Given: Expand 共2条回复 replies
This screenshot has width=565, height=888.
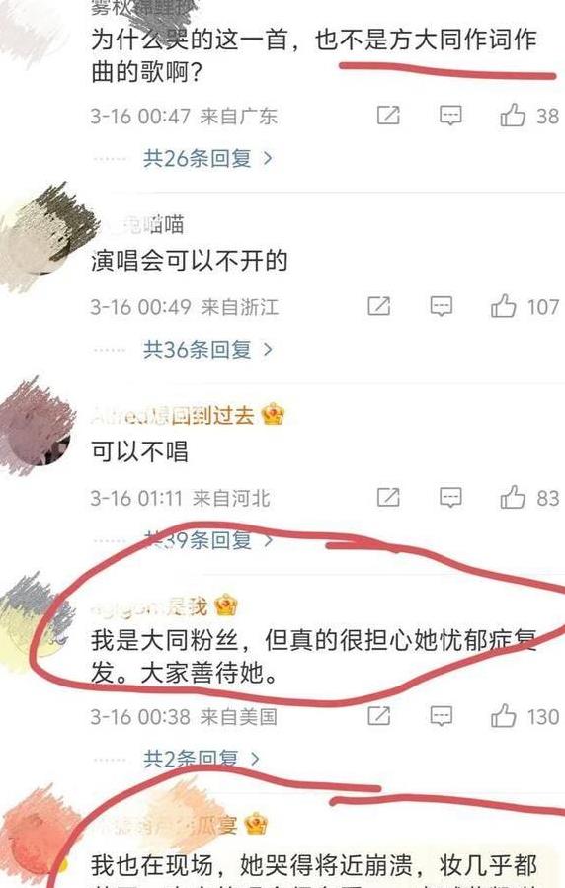Looking at the screenshot, I should tap(201, 759).
